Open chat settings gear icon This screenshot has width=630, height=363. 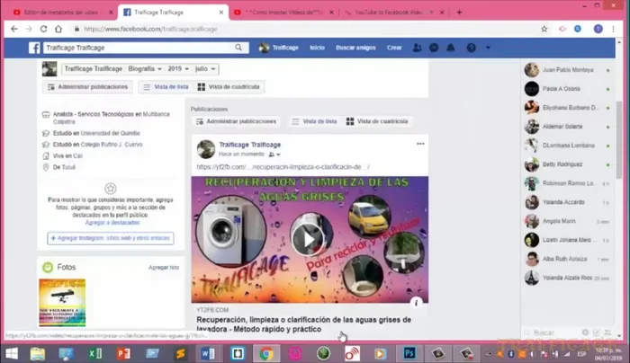585,332
